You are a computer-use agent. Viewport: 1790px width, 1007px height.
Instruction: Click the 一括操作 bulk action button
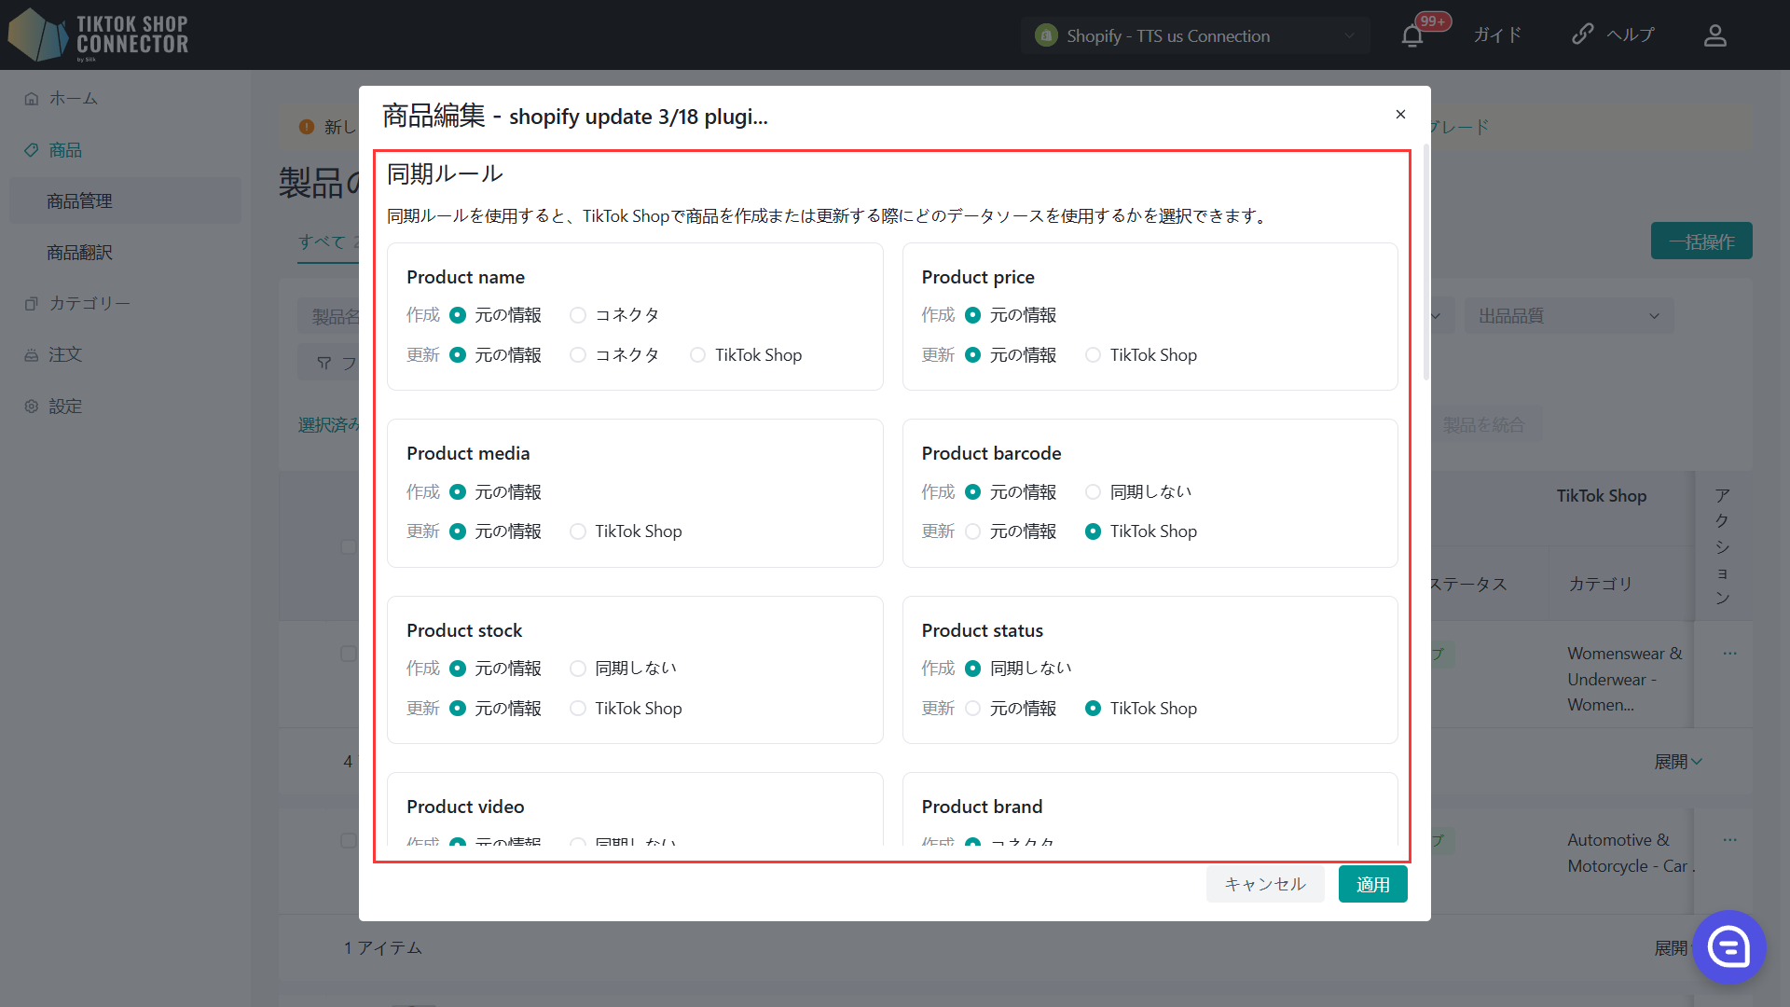(x=1701, y=241)
